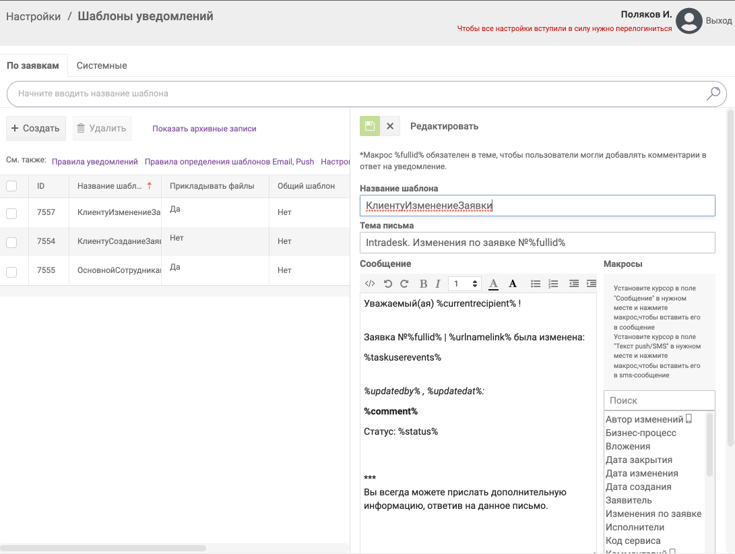Screen dimensions: 735x554
Task: Insert the Исполнители macro
Action: click(x=635, y=527)
